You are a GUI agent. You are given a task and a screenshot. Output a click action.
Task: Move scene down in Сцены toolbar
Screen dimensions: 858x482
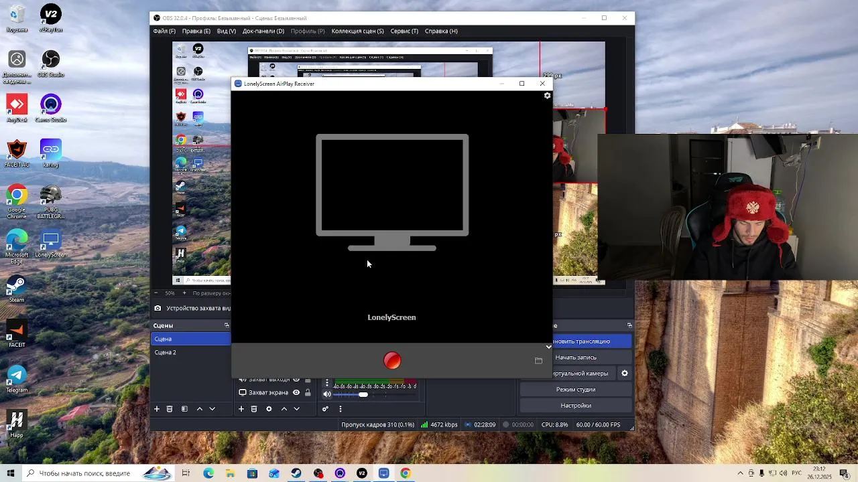(x=212, y=409)
